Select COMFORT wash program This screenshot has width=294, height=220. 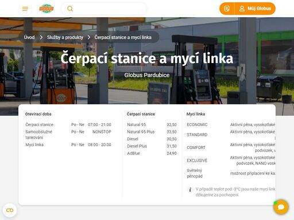click(x=196, y=147)
